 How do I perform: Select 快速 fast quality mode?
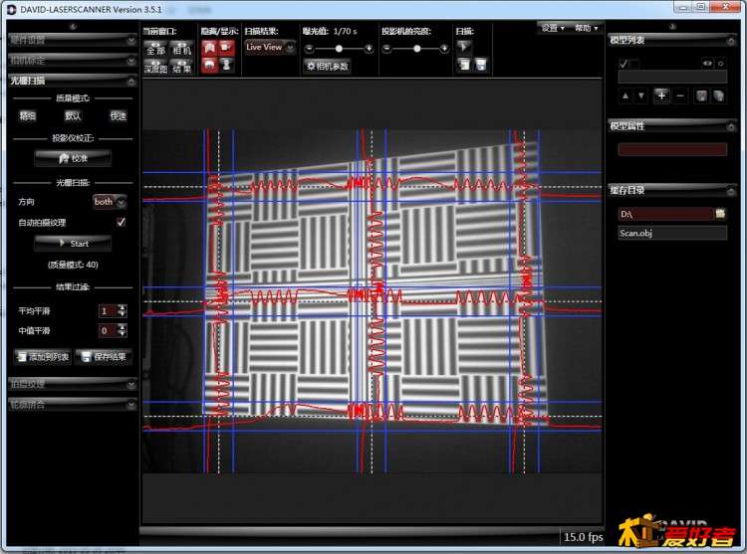pyautogui.click(x=119, y=115)
